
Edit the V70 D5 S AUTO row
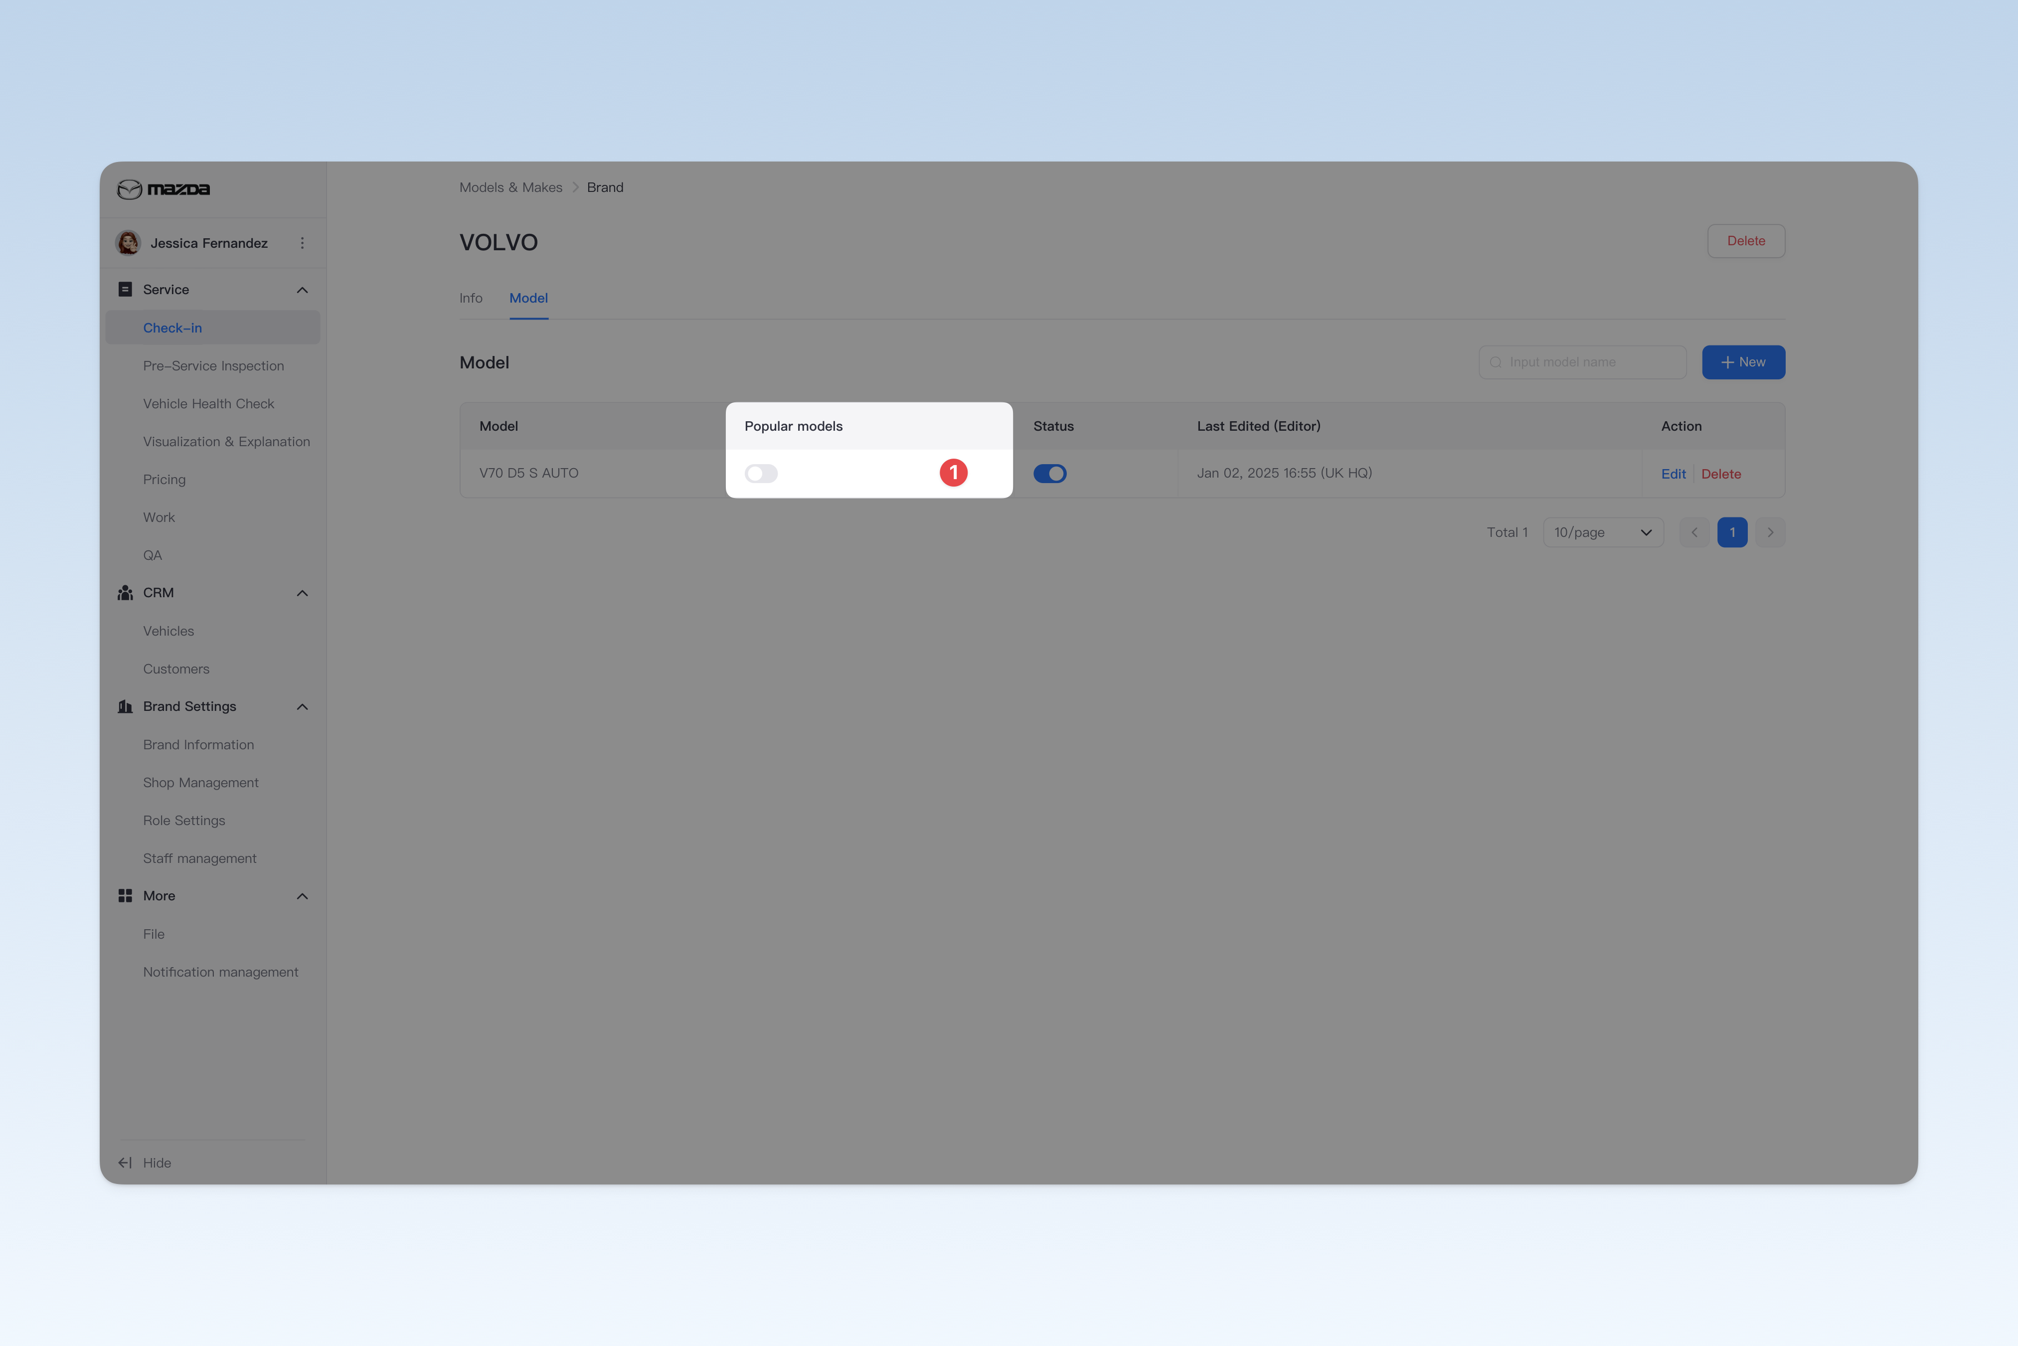click(1673, 474)
